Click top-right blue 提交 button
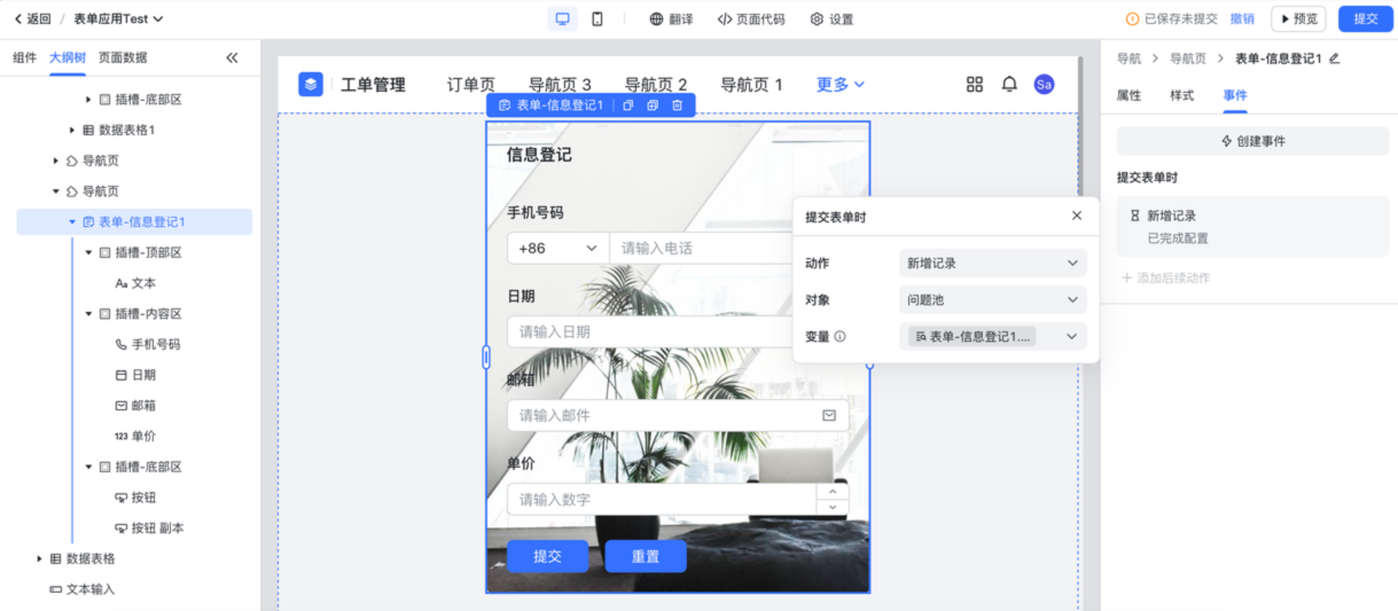1398x611 pixels. click(x=1365, y=19)
